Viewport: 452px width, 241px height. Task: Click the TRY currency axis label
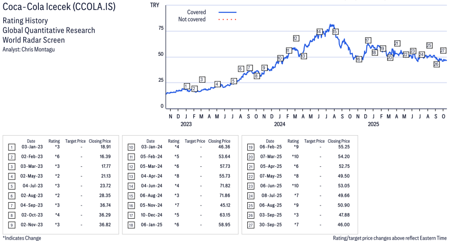click(154, 5)
